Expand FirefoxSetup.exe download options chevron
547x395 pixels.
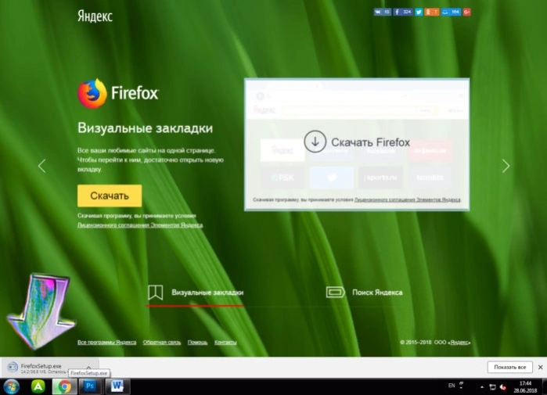point(88,367)
